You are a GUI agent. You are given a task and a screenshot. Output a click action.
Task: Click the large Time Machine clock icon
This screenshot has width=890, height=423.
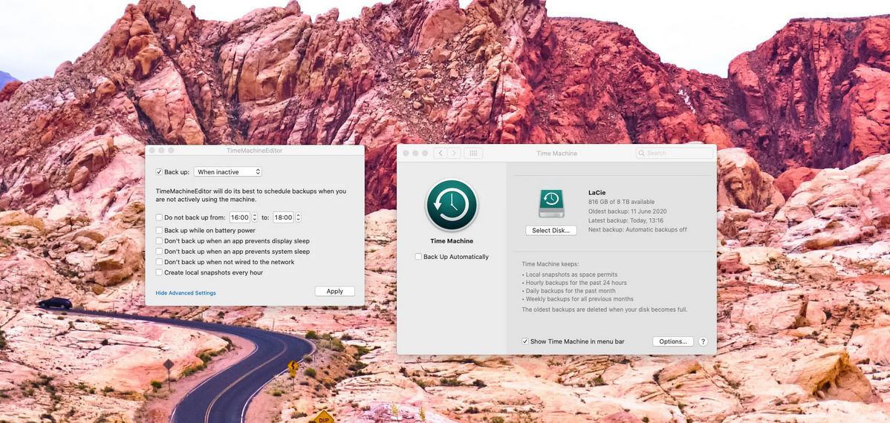[x=451, y=206]
